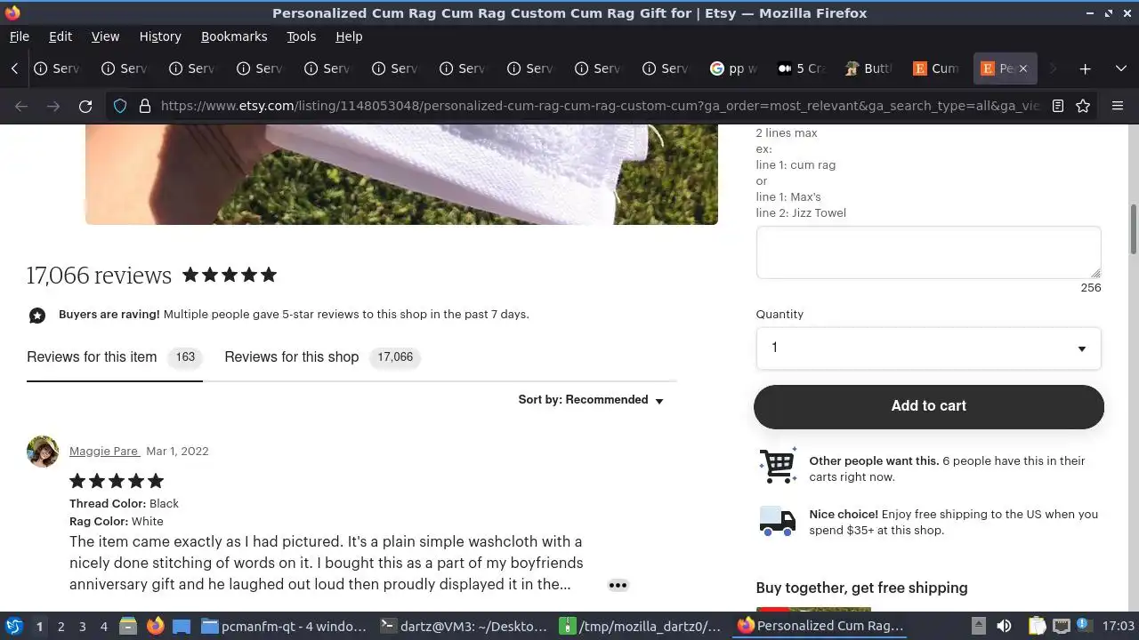Open the Bookmarks menu
This screenshot has height=640, width=1139.
[234, 36]
